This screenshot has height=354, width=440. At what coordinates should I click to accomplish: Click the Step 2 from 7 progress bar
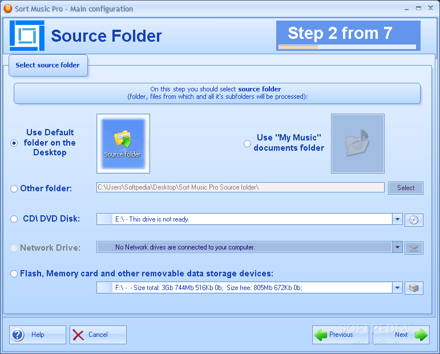(348, 47)
